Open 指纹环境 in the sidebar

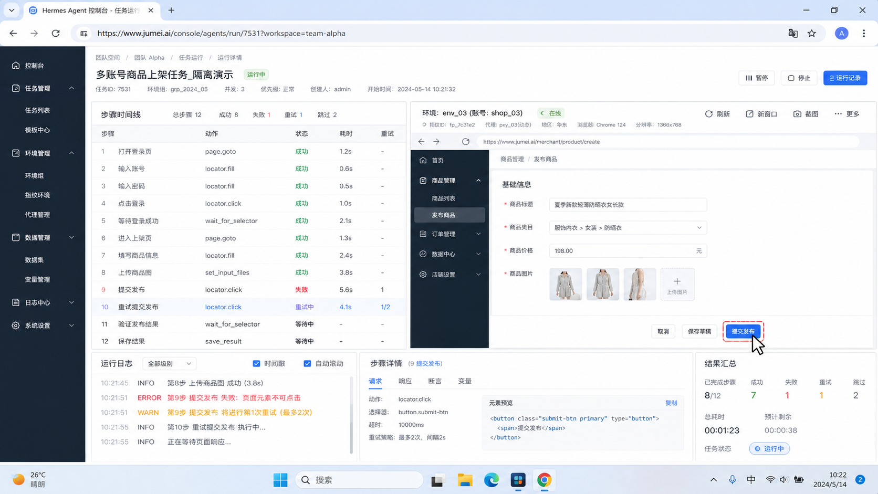[x=37, y=195]
